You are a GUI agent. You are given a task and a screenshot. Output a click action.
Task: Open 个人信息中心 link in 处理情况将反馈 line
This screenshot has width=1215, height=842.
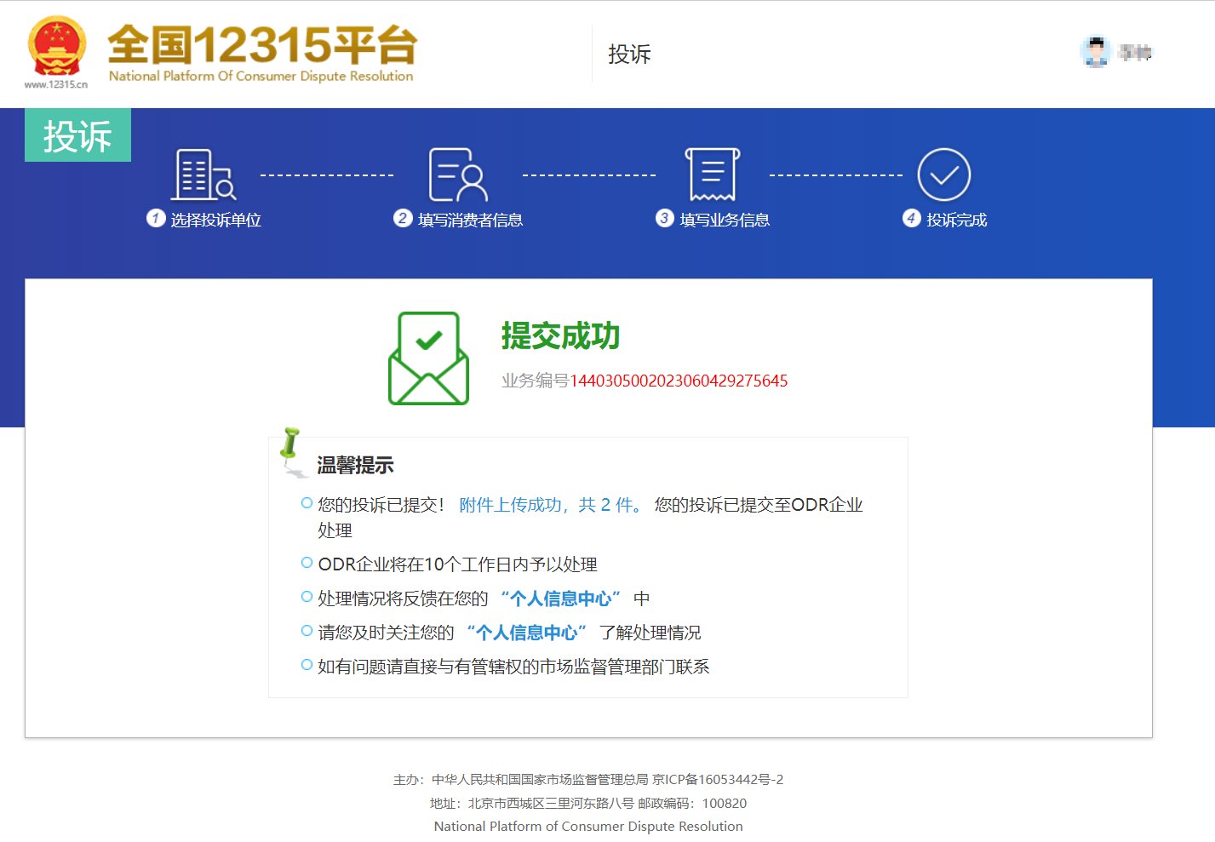[x=560, y=599]
